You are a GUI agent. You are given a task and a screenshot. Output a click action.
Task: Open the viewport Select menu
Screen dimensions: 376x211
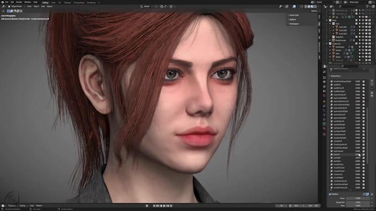[x=36, y=7]
